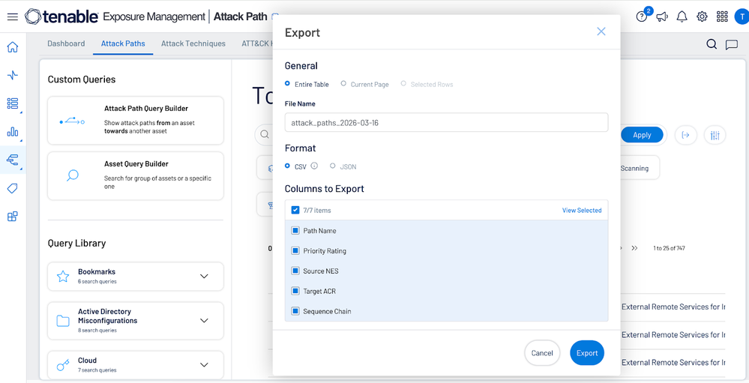Screen dimensions: 749x383
Task: Open the chat feedback icon
Action: pos(731,45)
